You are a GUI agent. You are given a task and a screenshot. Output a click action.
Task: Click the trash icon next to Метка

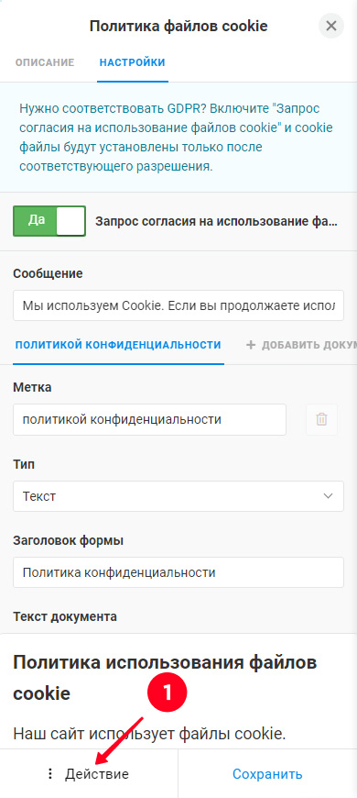[x=321, y=419]
